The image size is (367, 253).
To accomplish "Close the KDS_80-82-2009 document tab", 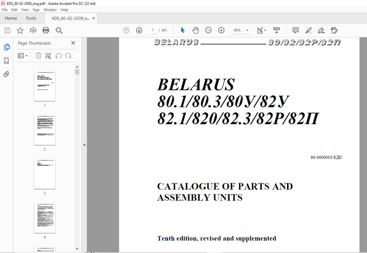I will coord(94,18).
